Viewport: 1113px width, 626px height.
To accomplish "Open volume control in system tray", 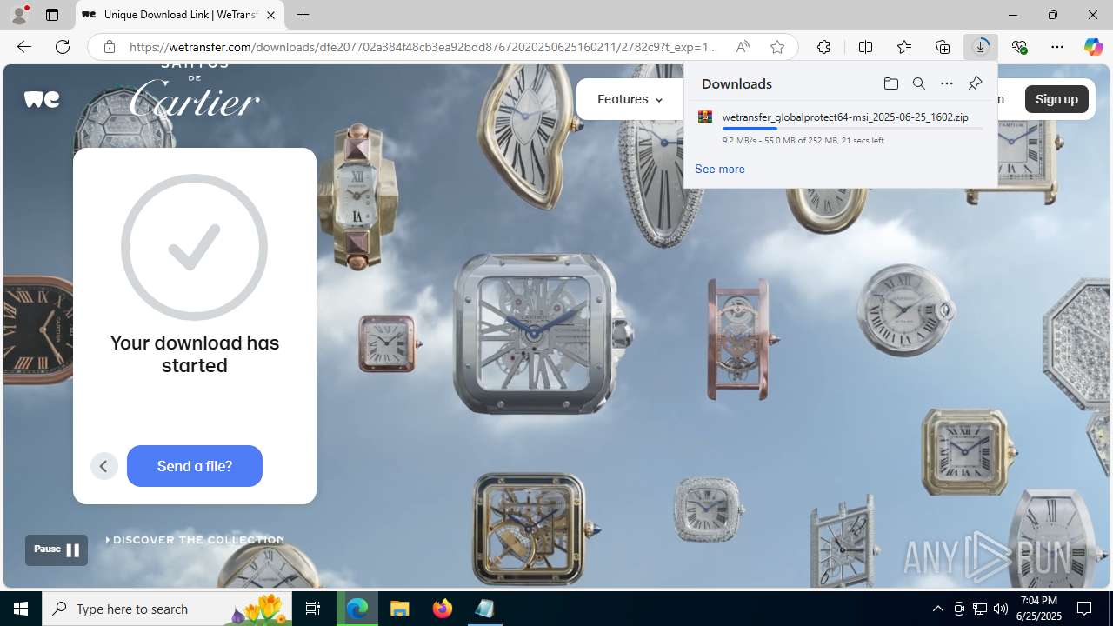I will pos(1000,609).
